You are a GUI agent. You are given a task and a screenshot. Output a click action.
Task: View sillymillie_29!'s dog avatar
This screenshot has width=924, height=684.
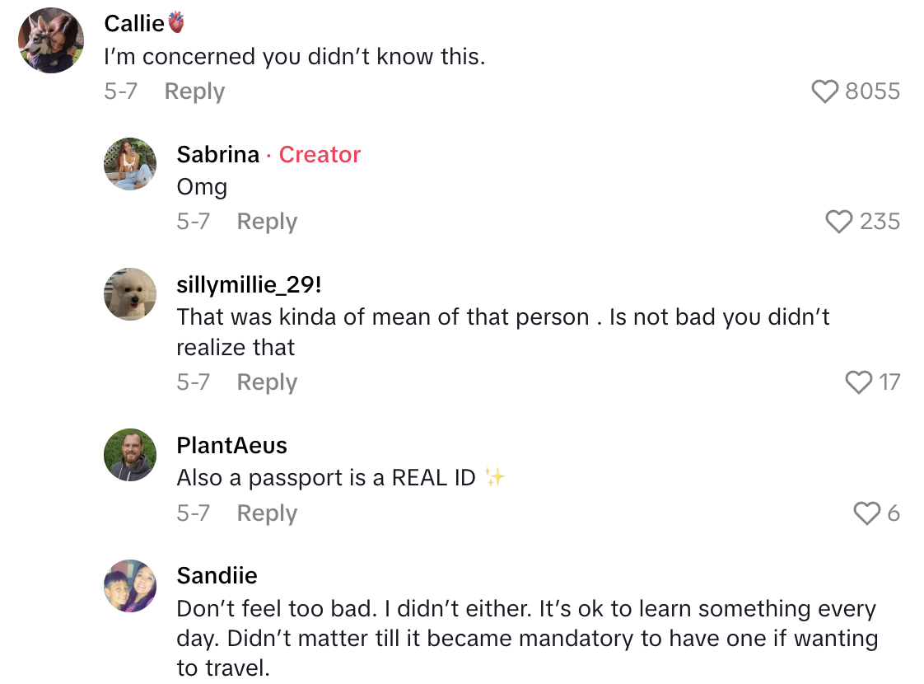130,294
